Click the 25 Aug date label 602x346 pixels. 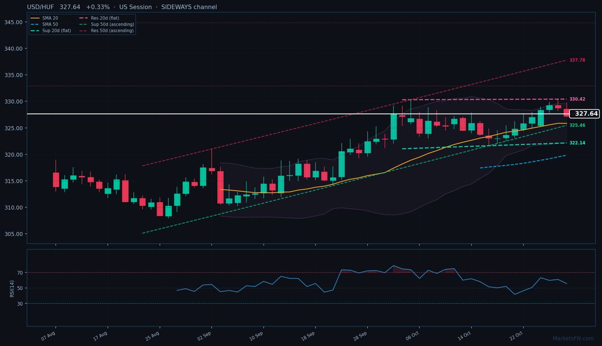153,335
